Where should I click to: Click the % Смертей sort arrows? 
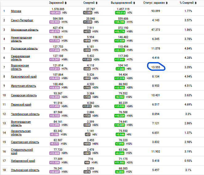[196, 3]
